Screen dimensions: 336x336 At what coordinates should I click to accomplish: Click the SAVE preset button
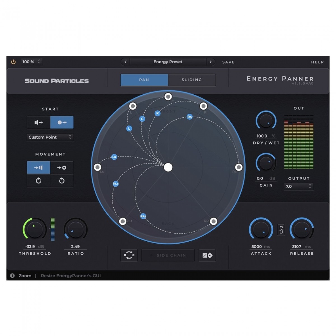pos(228,62)
